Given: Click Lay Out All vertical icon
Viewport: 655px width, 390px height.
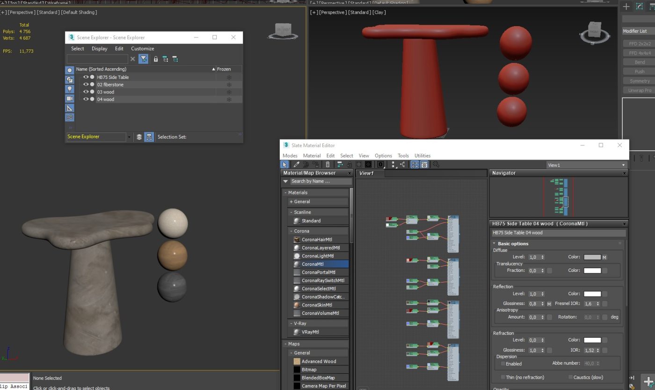Looking at the screenshot, I should pyautogui.click(x=393, y=164).
